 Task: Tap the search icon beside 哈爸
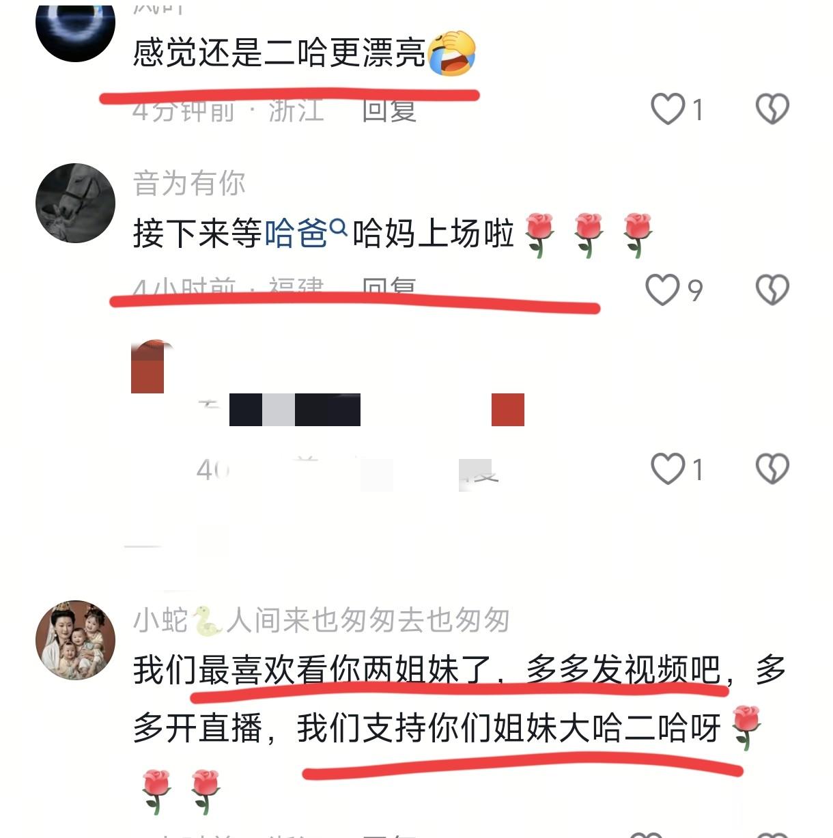click(339, 225)
